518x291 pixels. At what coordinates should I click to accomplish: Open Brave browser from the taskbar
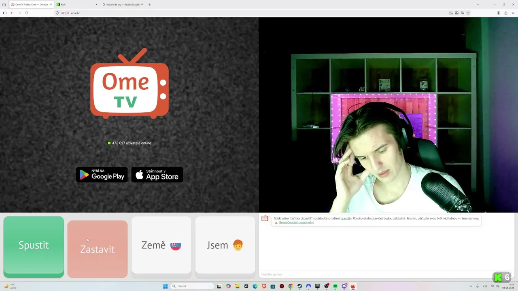click(x=264, y=286)
